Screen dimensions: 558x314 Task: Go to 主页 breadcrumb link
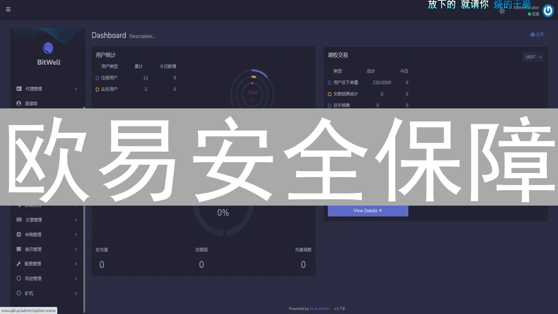point(537,34)
